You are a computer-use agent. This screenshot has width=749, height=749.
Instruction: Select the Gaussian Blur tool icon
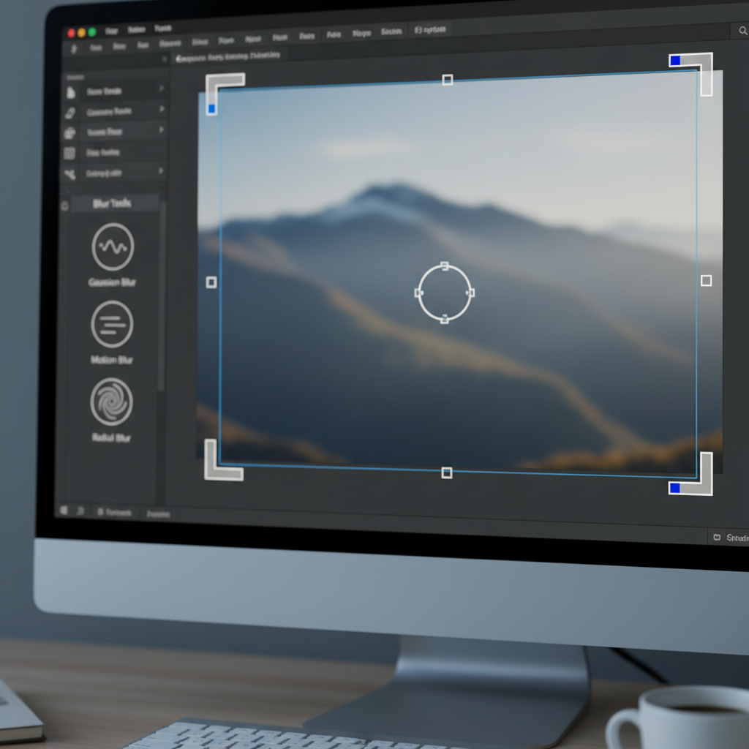click(113, 247)
